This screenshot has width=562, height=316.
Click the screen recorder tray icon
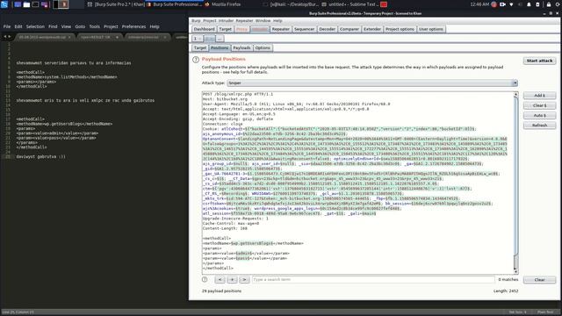pos(502,4)
